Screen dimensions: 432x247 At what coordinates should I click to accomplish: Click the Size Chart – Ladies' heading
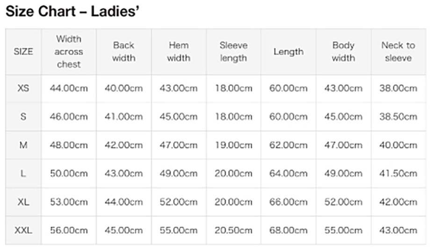pyautogui.click(x=72, y=12)
